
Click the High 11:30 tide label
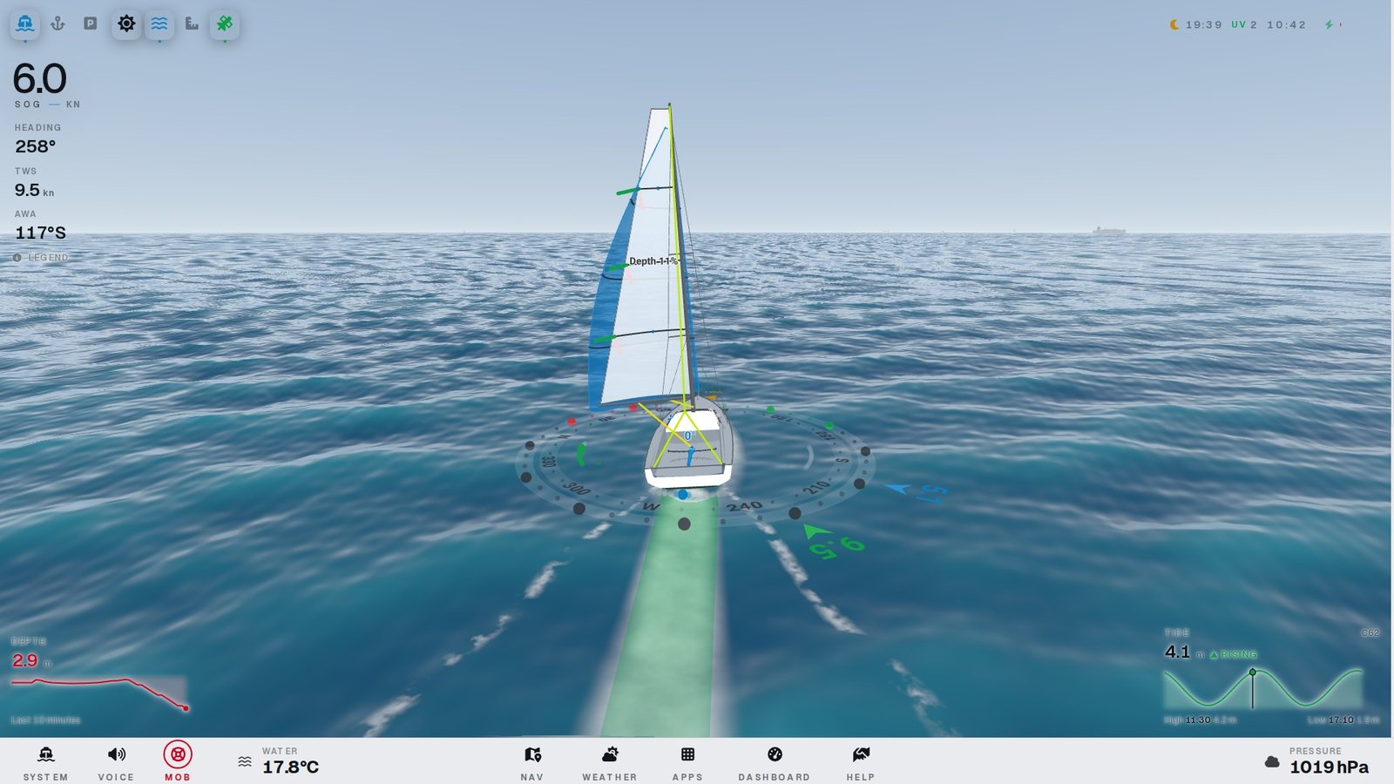[x=1200, y=720]
